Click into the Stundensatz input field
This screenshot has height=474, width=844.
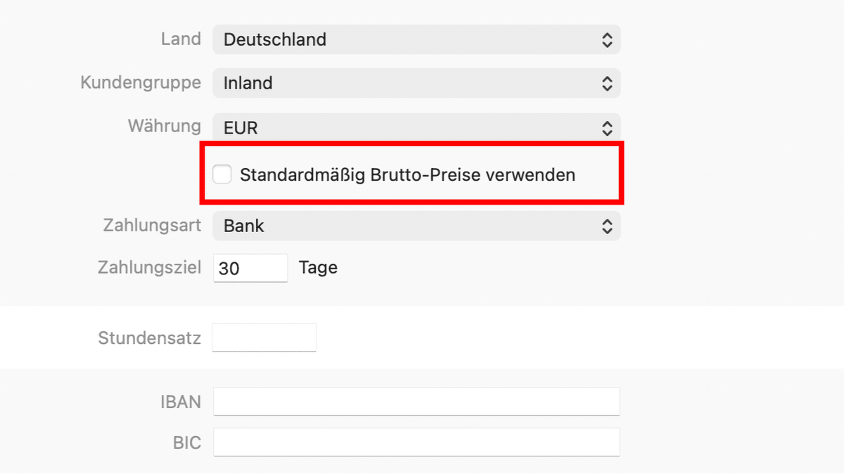[264, 338]
